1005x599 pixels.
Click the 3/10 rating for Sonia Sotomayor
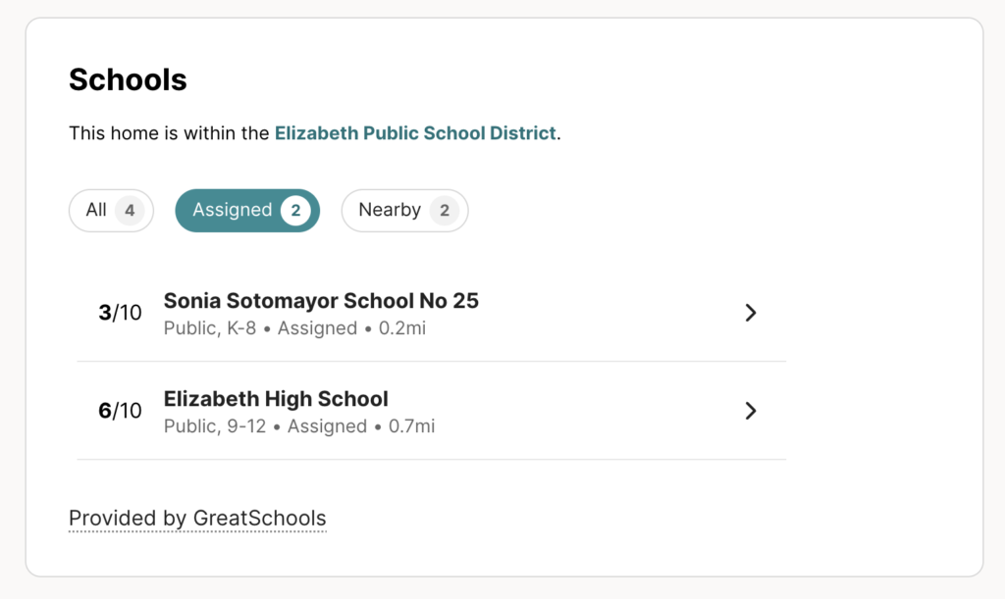[120, 313]
